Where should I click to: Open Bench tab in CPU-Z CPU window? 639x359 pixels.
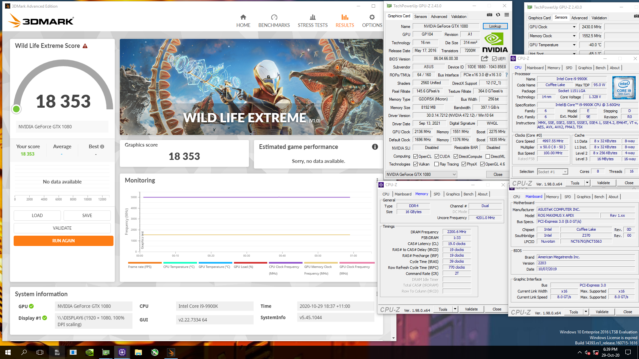point(600,68)
